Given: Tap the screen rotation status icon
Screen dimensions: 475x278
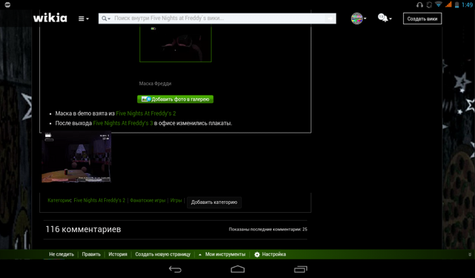Looking at the screenshot, I should tap(429, 5).
